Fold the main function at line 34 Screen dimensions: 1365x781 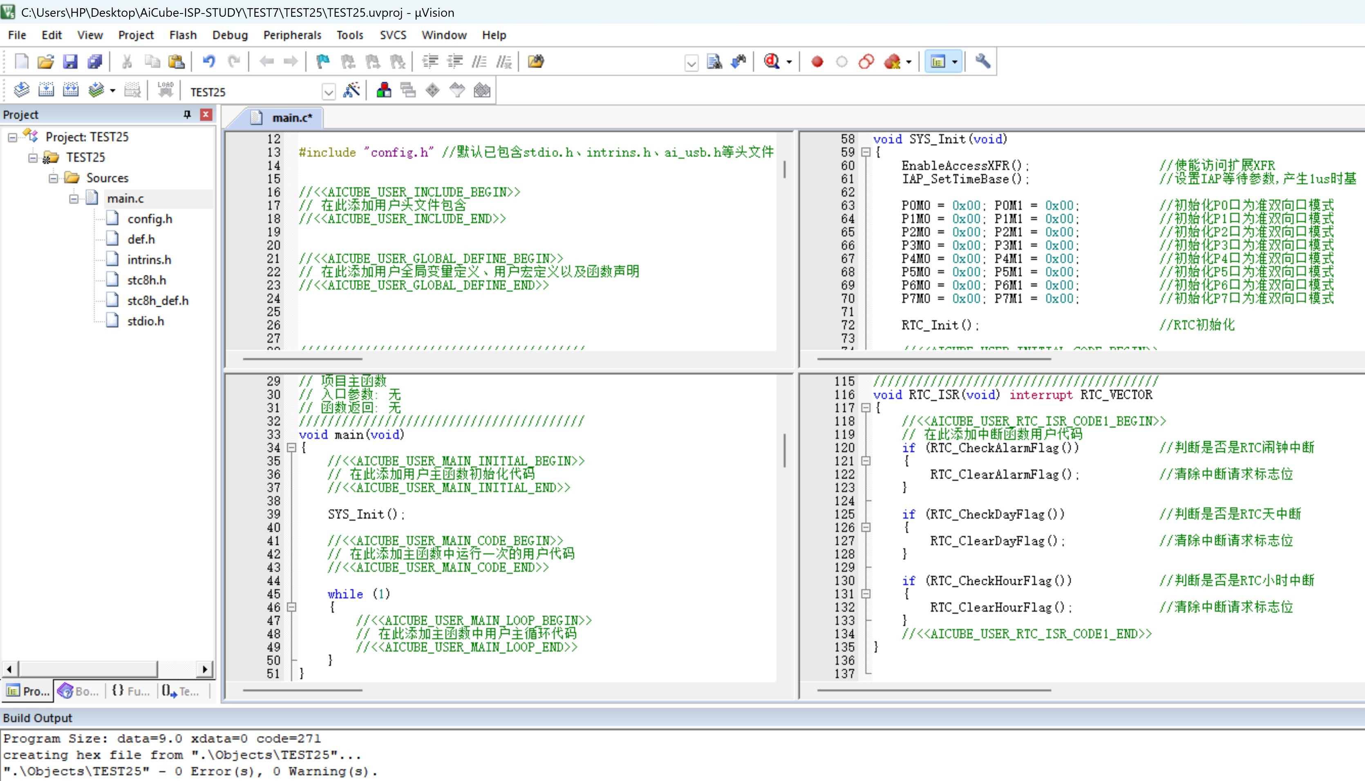(292, 447)
